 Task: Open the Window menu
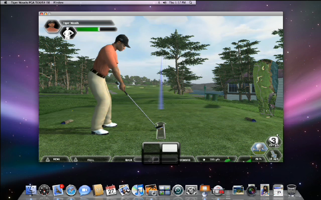coord(58,3)
